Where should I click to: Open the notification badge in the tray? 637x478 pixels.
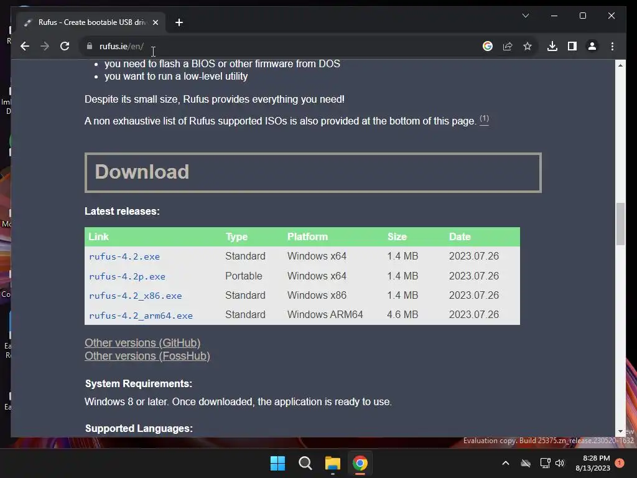click(x=620, y=463)
